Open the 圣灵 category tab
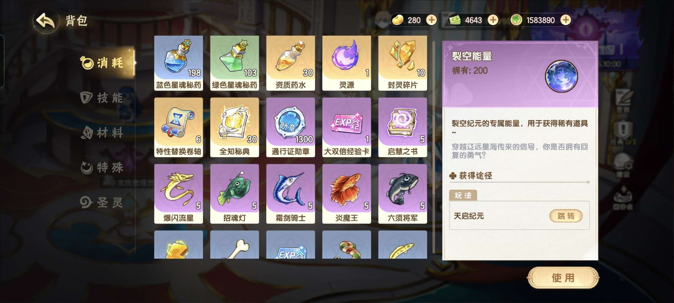This screenshot has width=674, height=303. click(x=102, y=202)
